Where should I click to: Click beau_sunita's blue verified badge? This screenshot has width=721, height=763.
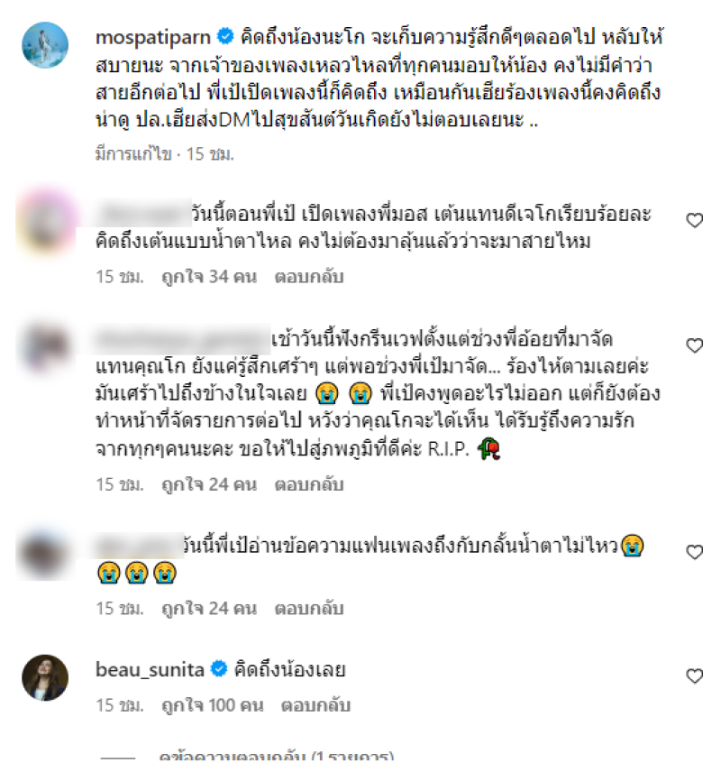[x=219, y=669]
